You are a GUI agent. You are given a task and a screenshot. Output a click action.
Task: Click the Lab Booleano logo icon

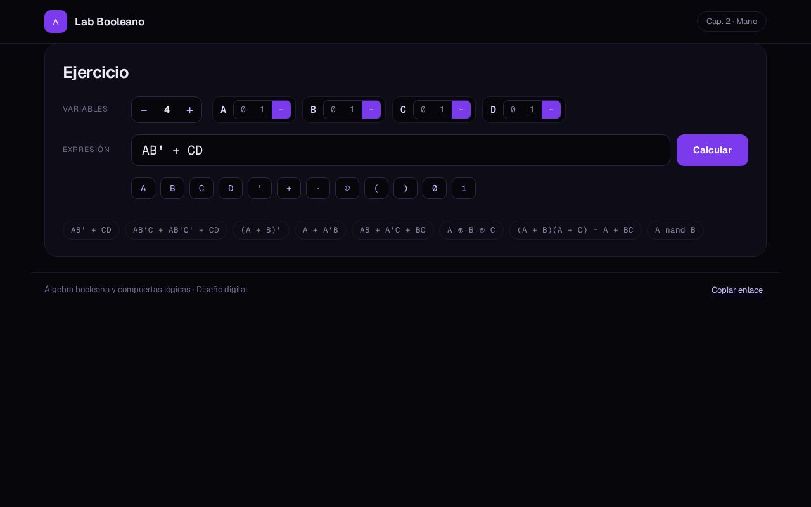pos(56,22)
